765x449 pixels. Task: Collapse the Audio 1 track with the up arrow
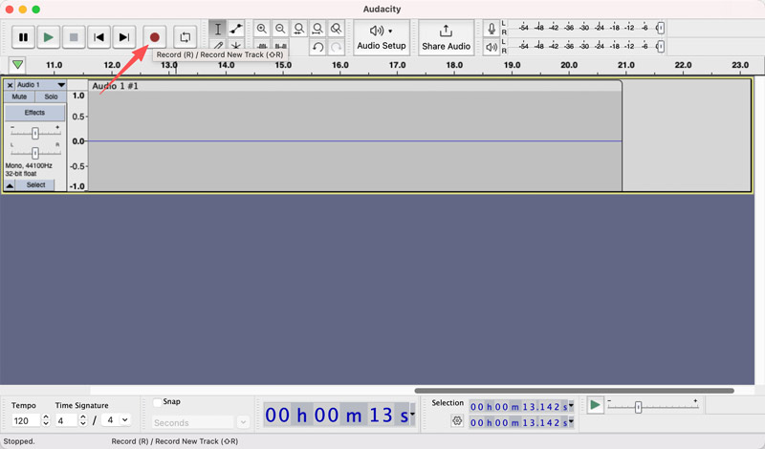click(x=10, y=185)
